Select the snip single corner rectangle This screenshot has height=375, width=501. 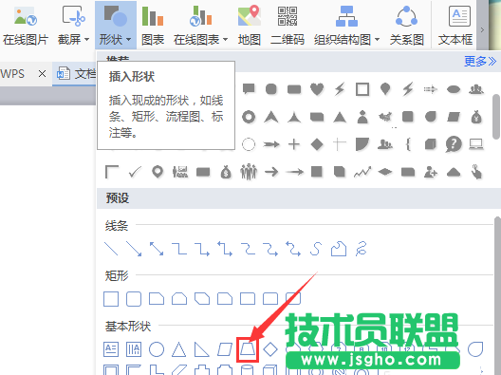(x=157, y=299)
